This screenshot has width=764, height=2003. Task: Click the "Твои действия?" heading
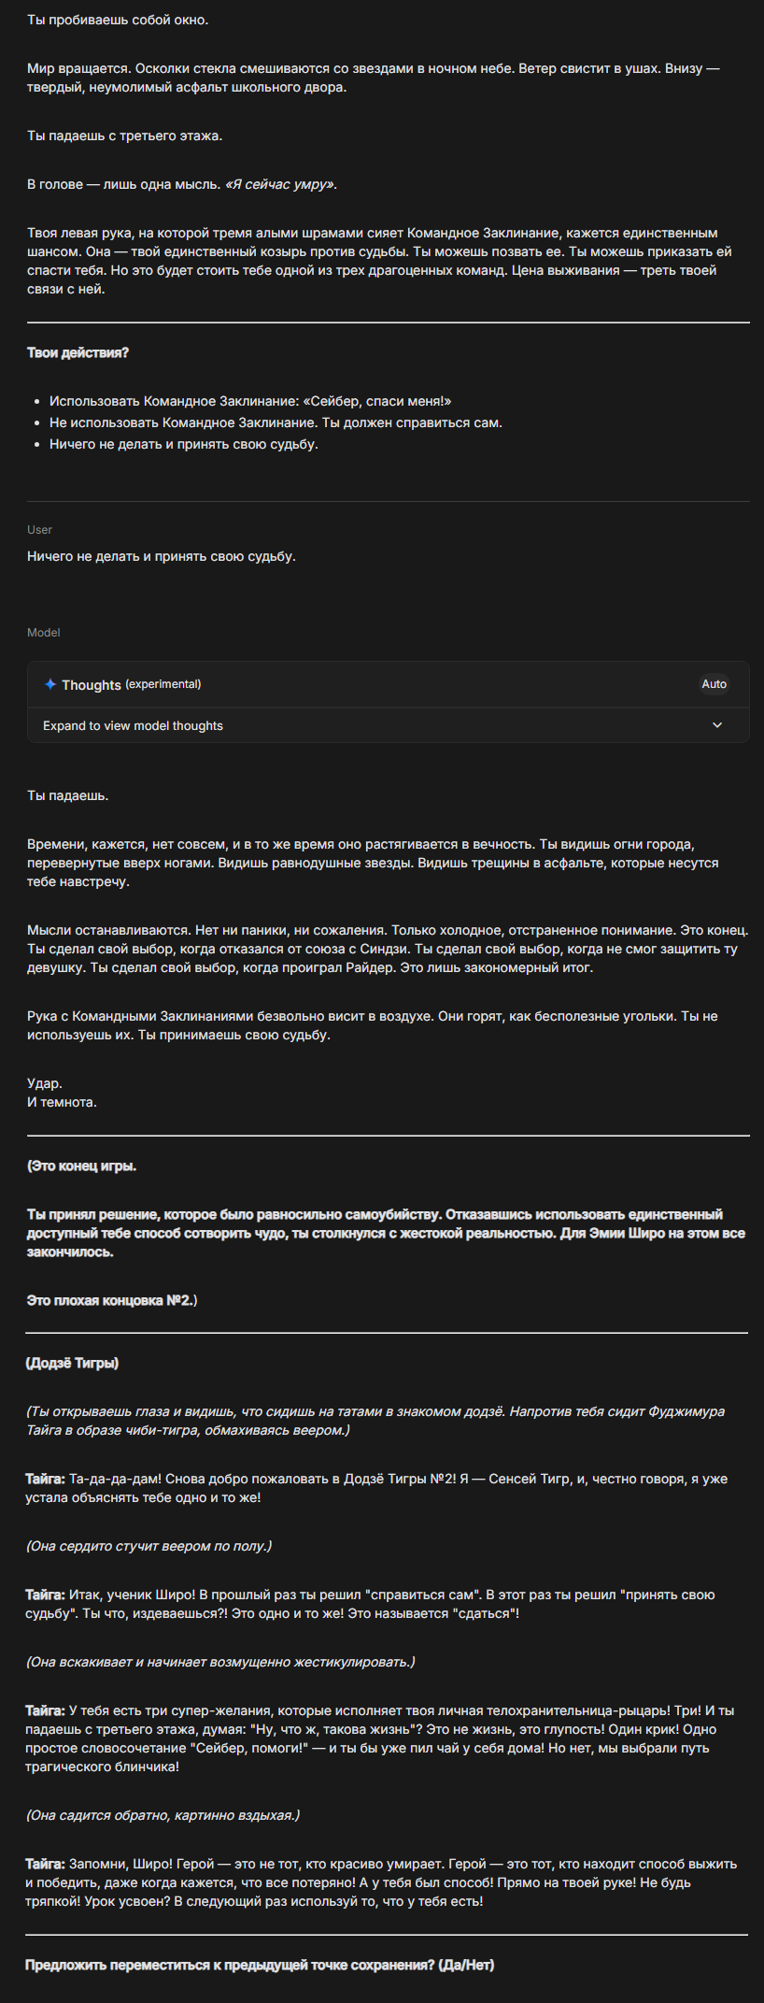(78, 352)
